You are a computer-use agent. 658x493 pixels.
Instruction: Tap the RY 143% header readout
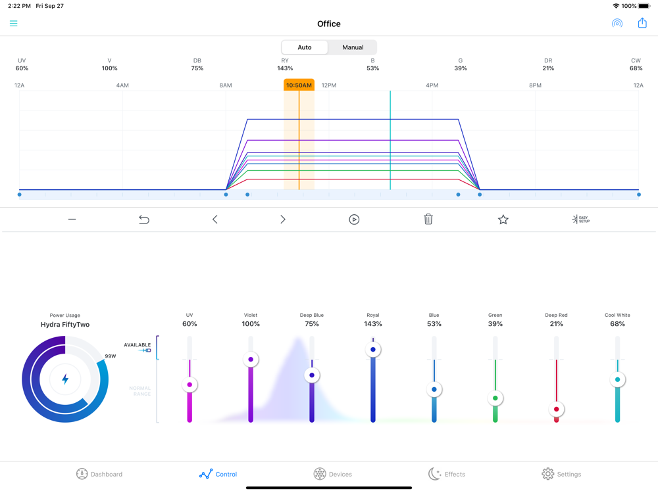pos(285,64)
